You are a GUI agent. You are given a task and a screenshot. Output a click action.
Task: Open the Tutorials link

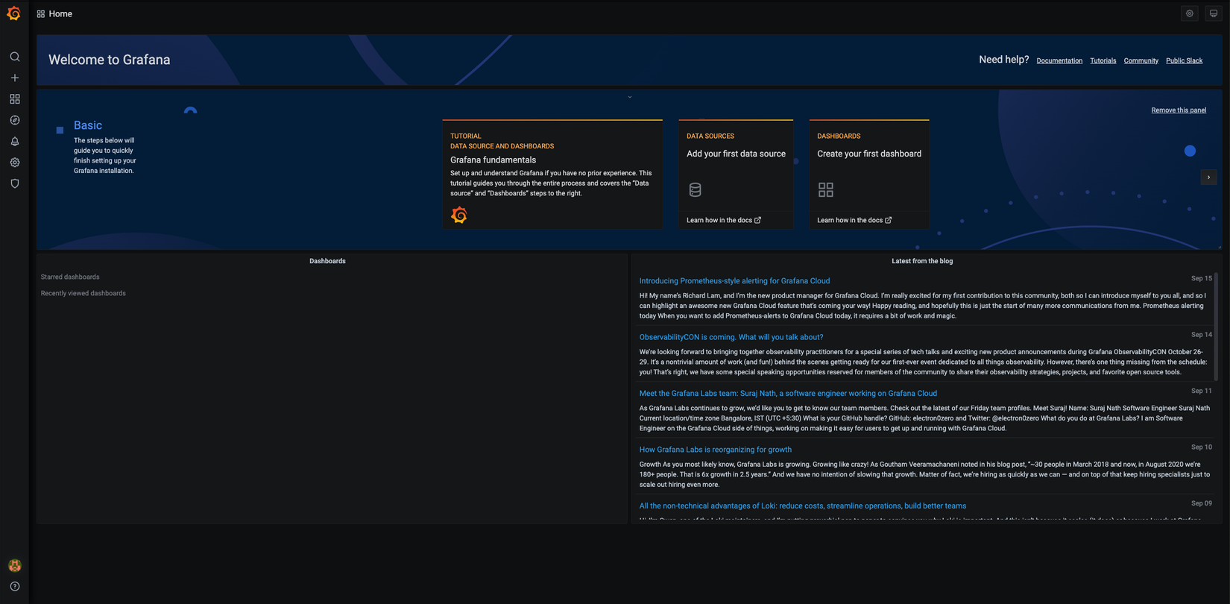1103,60
